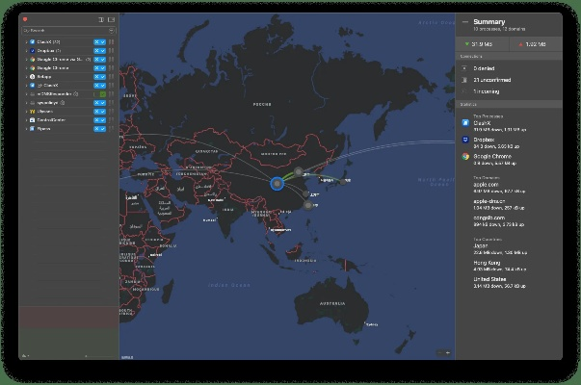Viewport: 581px width, 385px height.
Task: Click the Dropbox icon in the connection list
Action: [x=32, y=51]
